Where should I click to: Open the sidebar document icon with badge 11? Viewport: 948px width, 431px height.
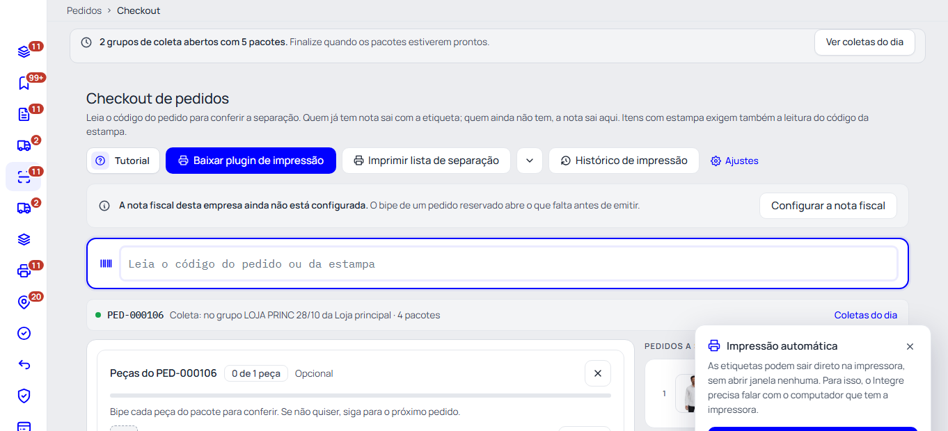24,114
